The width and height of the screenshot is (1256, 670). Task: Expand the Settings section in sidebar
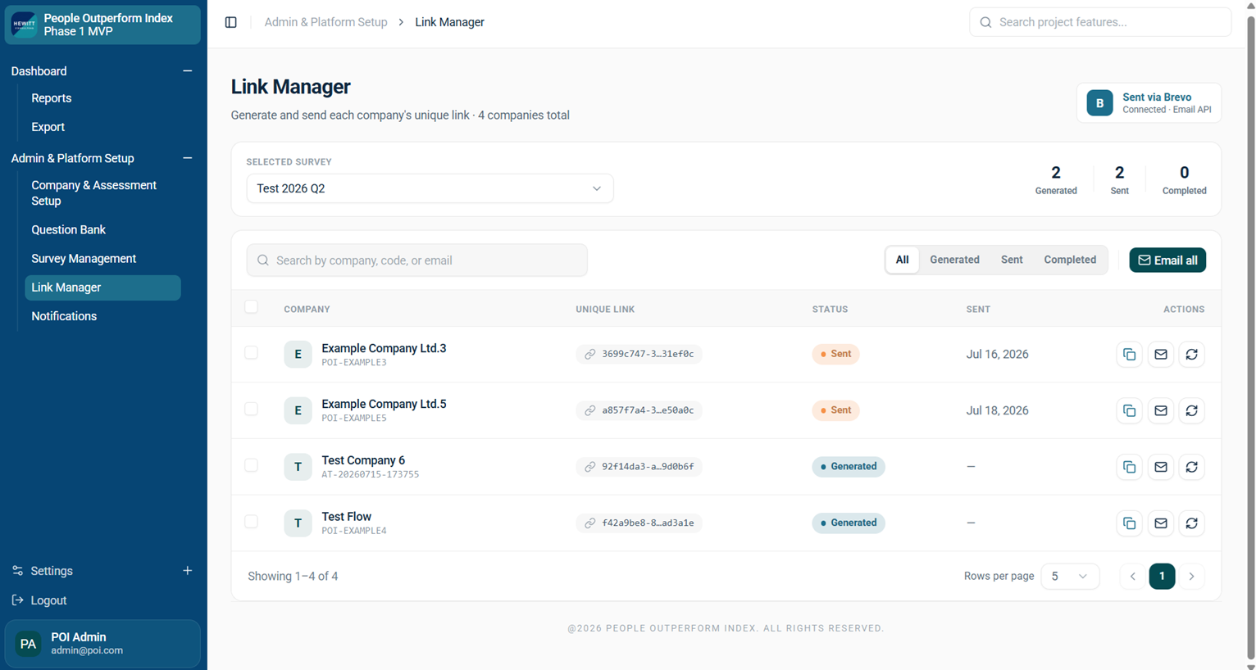tap(187, 571)
